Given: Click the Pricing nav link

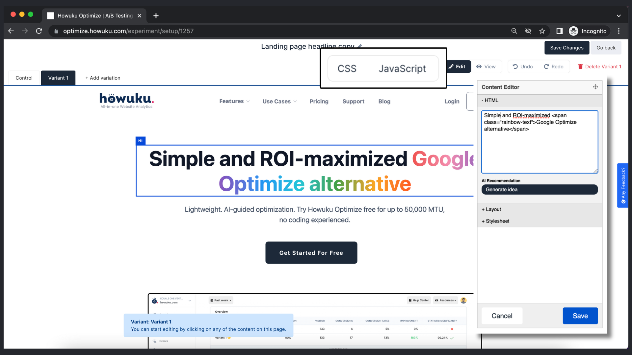Looking at the screenshot, I should pos(319,101).
